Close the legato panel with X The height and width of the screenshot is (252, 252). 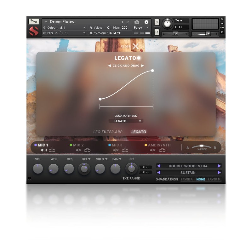coord(135,47)
